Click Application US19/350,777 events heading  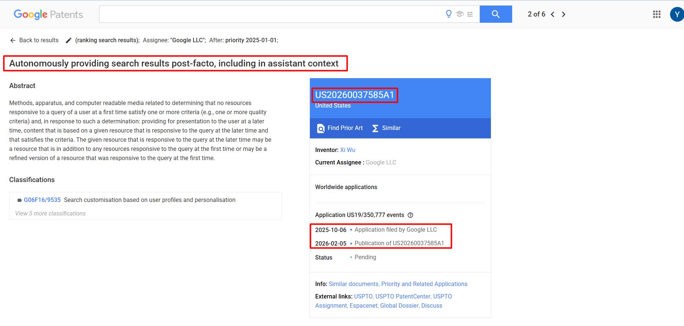[359, 215]
